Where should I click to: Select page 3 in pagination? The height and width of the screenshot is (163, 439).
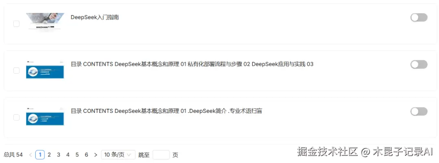click(59, 155)
